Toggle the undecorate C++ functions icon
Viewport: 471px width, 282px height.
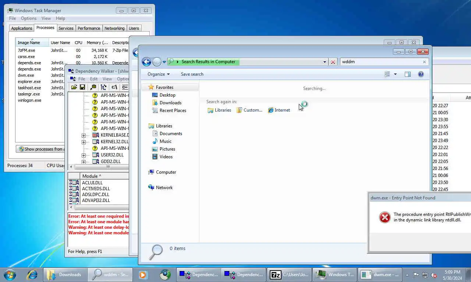tap(125, 87)
